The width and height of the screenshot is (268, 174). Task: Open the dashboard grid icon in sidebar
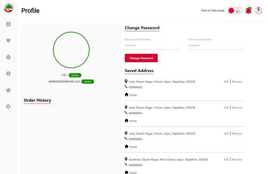coord(8,24)
